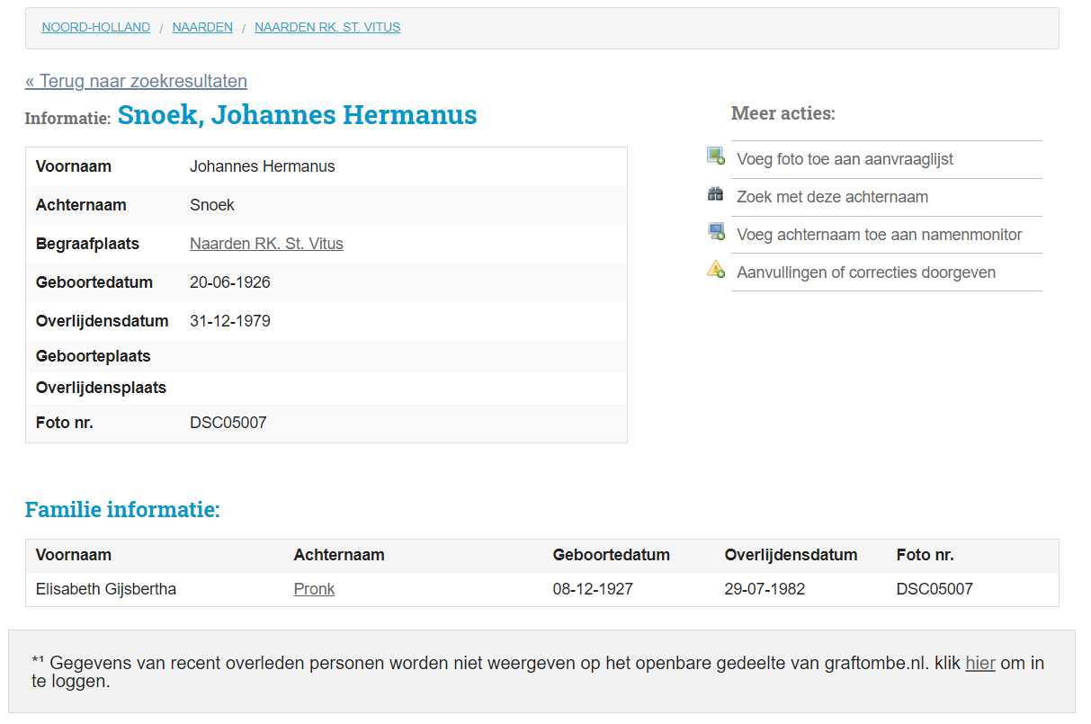Click the add photo to request list icon
Viewport: 1091px width, 724px height.
coord(716,156)
